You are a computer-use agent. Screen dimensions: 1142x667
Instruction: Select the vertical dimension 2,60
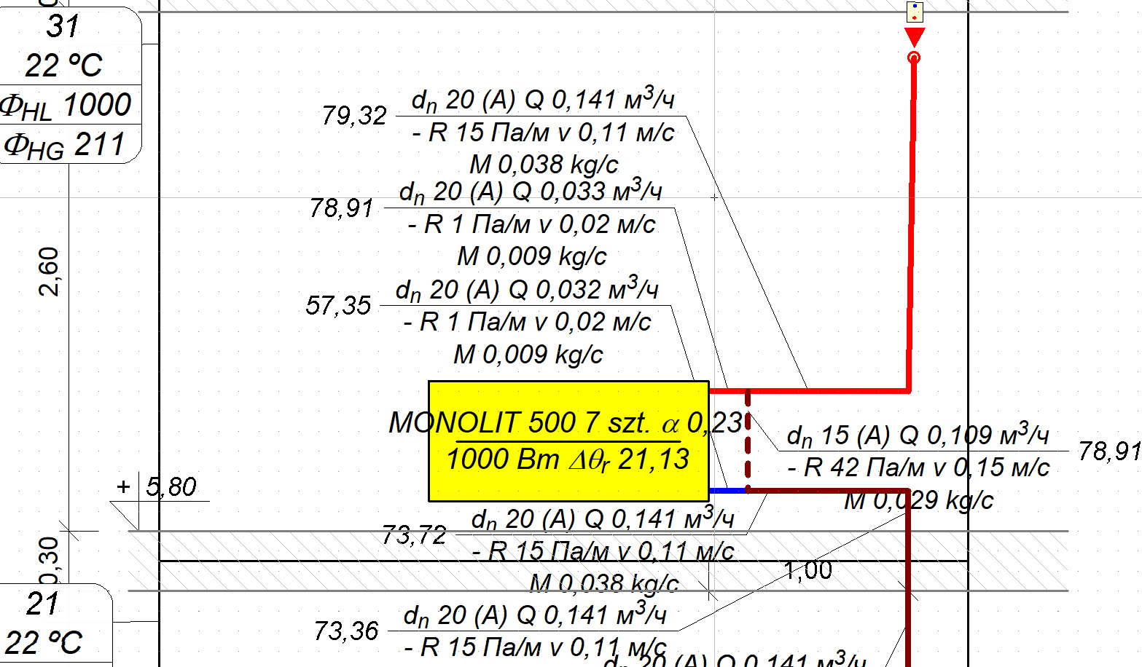[x=49, y=272]
